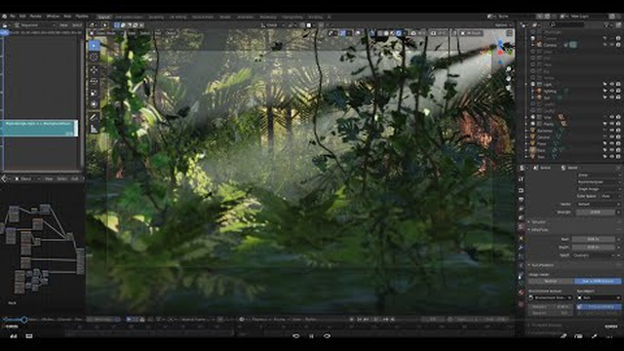Viewport: 624px width, 351px height.
Task: Select the Scale tool in viewport toolbar
Action: pos(94,93)
